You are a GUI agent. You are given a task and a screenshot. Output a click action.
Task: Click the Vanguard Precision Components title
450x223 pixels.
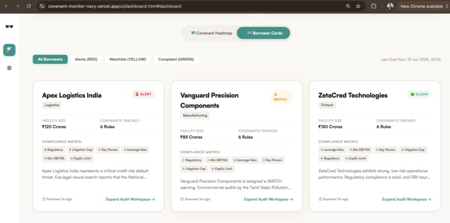[209, 100]
